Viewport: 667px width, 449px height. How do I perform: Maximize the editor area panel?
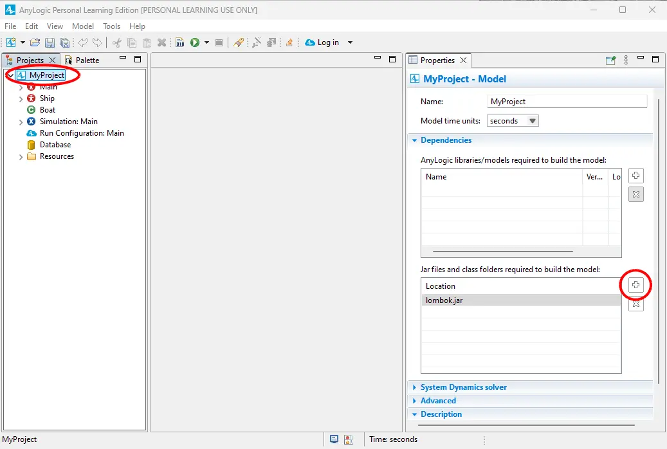392,59
